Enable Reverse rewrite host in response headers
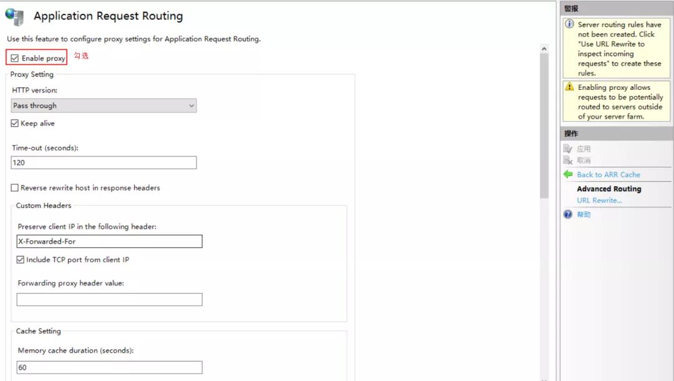The width and height of the screenshot is (674, 381). click(14, 188)
